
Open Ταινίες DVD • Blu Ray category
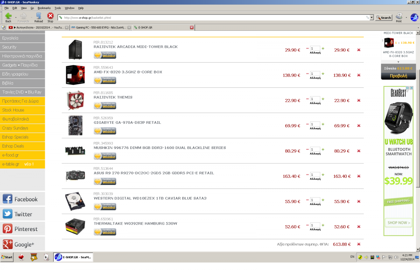[x=22, y=92]
